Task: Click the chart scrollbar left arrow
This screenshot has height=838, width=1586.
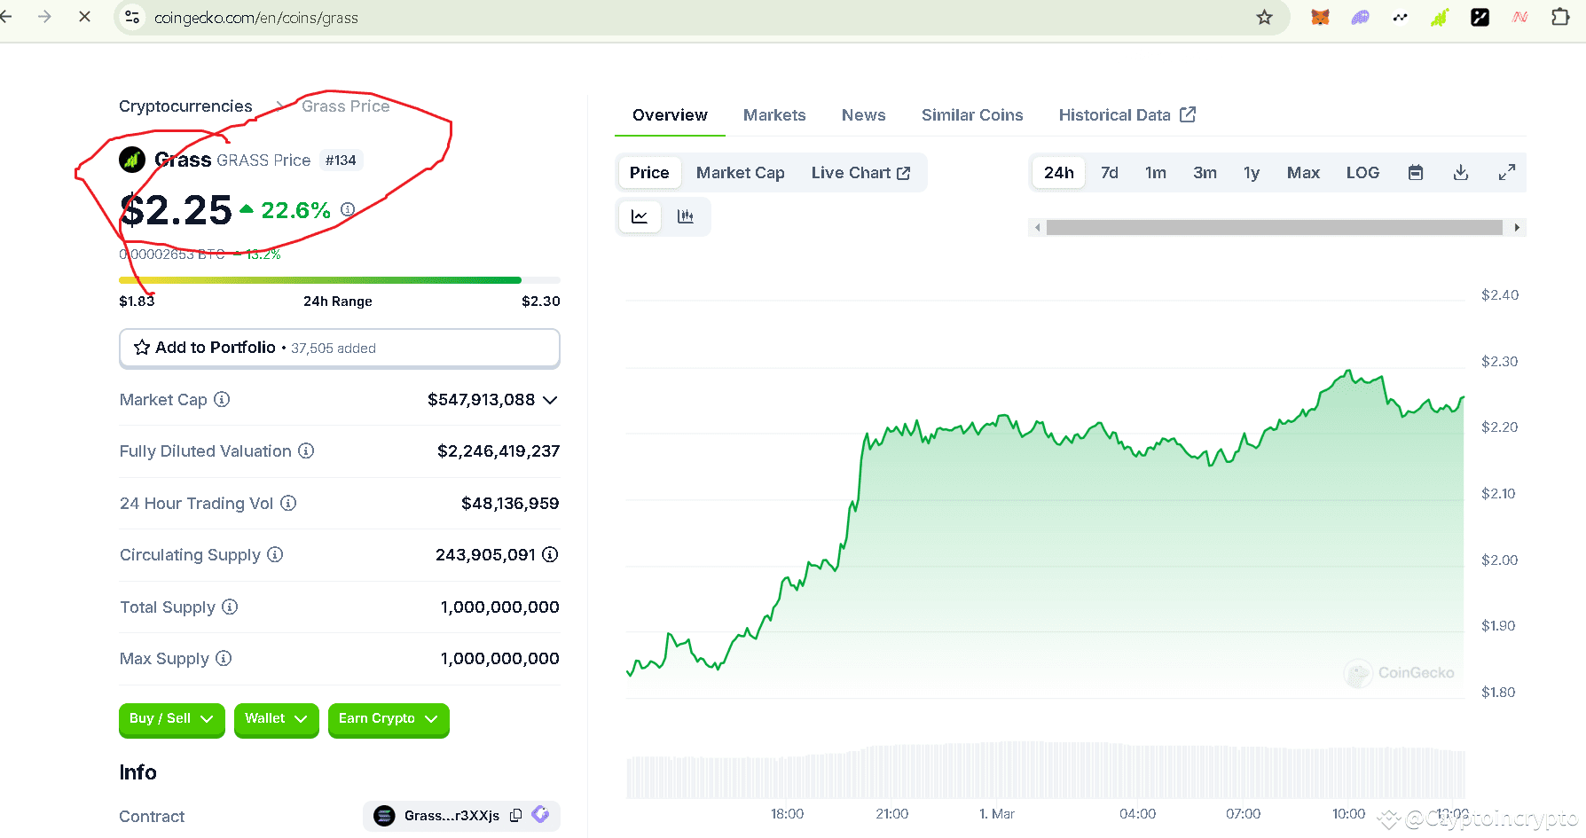Action: [x=1037, y=228]
